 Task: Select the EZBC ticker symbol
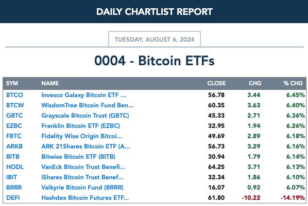pos(14,126)
